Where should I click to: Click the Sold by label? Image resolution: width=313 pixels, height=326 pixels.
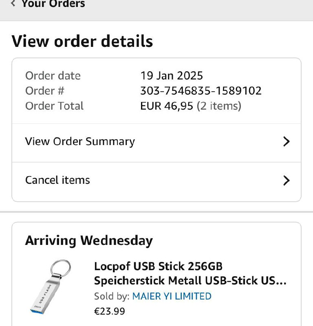click(x=112, y=296)
